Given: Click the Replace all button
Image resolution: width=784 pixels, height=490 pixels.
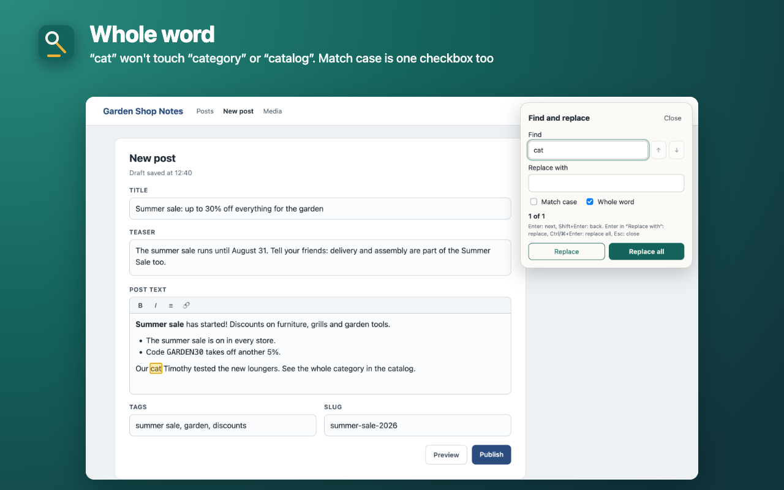Looking at the screenshot, I should (646, 252).
